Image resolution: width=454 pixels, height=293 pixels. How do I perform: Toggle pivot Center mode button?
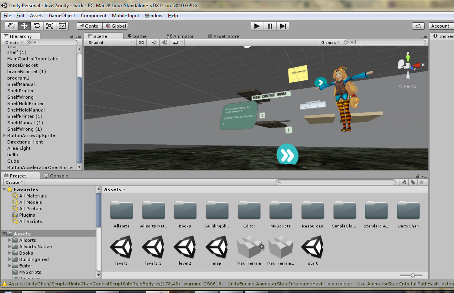(x=90, y=26)
